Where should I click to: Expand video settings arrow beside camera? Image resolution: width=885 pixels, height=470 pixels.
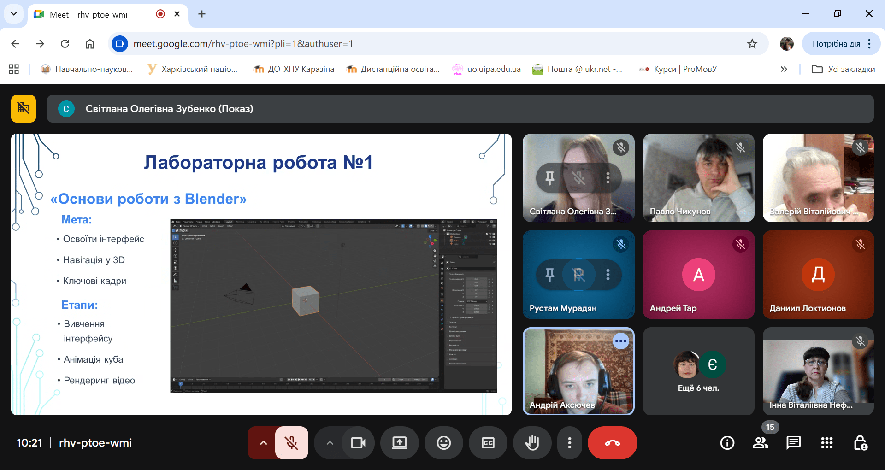click(330, 443)
